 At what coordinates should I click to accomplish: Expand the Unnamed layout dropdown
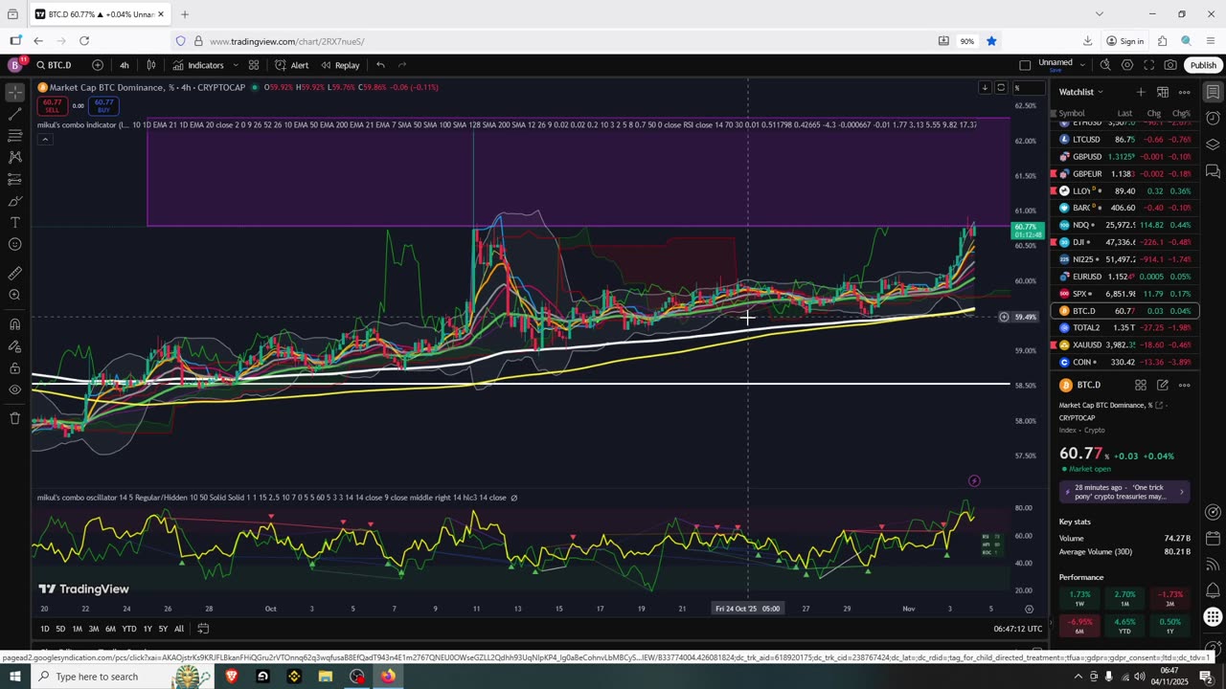click(x=1082, y=65)
